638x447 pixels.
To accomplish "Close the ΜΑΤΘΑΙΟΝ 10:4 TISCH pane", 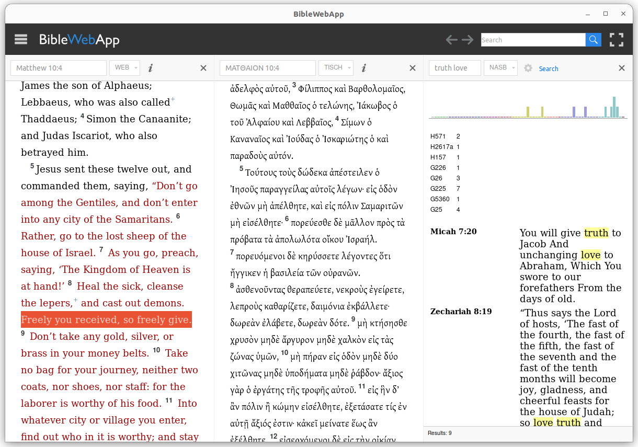I will tap(413, 68).
